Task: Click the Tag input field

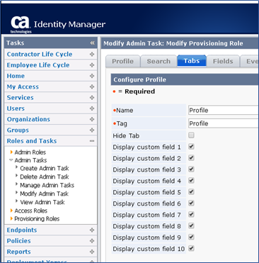Action: click(224, 123)
